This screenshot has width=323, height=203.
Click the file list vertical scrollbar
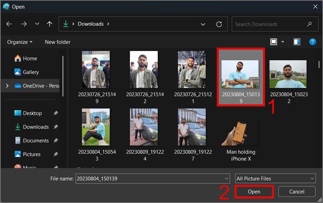319,65
